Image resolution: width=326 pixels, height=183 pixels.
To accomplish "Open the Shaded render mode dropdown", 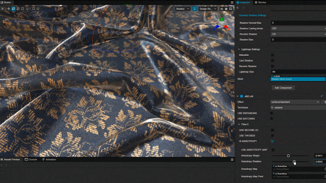I will [182, 9].
